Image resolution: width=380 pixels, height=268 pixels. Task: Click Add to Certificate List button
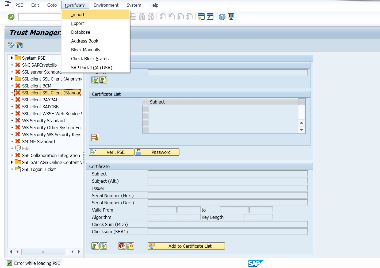tap(186, 246)
